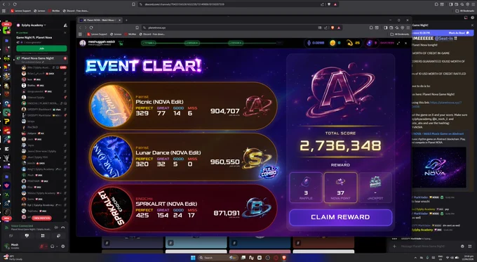
Task: Open the meshuggah.web3 profile avatar in game header
Action: 83,43
